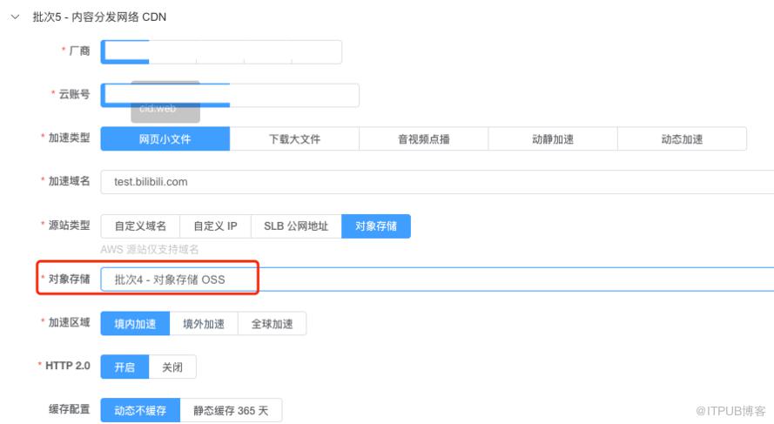The width and height of the screenshot is (774, 424).
Task: Choose 自定义 IP source type
Action: tap(215, 226)
